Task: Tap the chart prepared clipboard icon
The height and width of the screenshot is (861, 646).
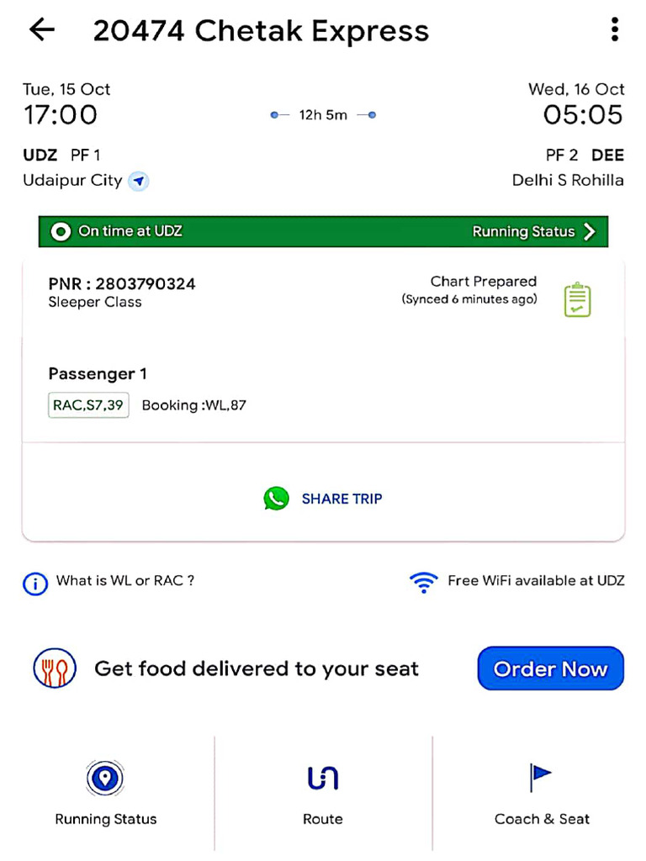Action: 577,300
